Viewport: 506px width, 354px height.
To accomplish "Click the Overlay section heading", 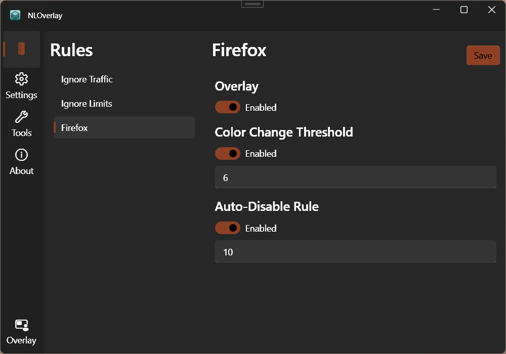I will pyautogui.click(x=236, y=86).
